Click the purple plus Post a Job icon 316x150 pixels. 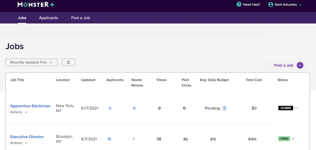300,65
